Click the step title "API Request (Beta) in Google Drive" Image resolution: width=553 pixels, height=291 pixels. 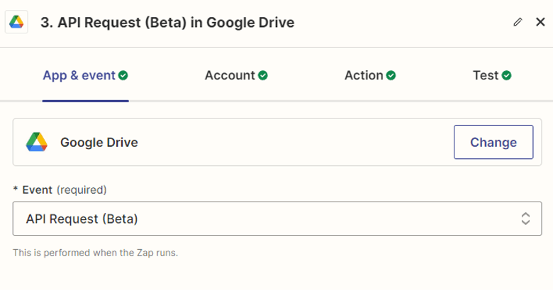[x=167, y=23]
